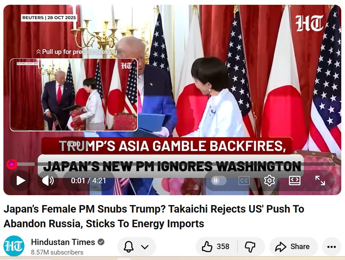The height and width of the screenshot is (260, 345).
Task: Click the notification bell icon
Action: click(129, 247)
